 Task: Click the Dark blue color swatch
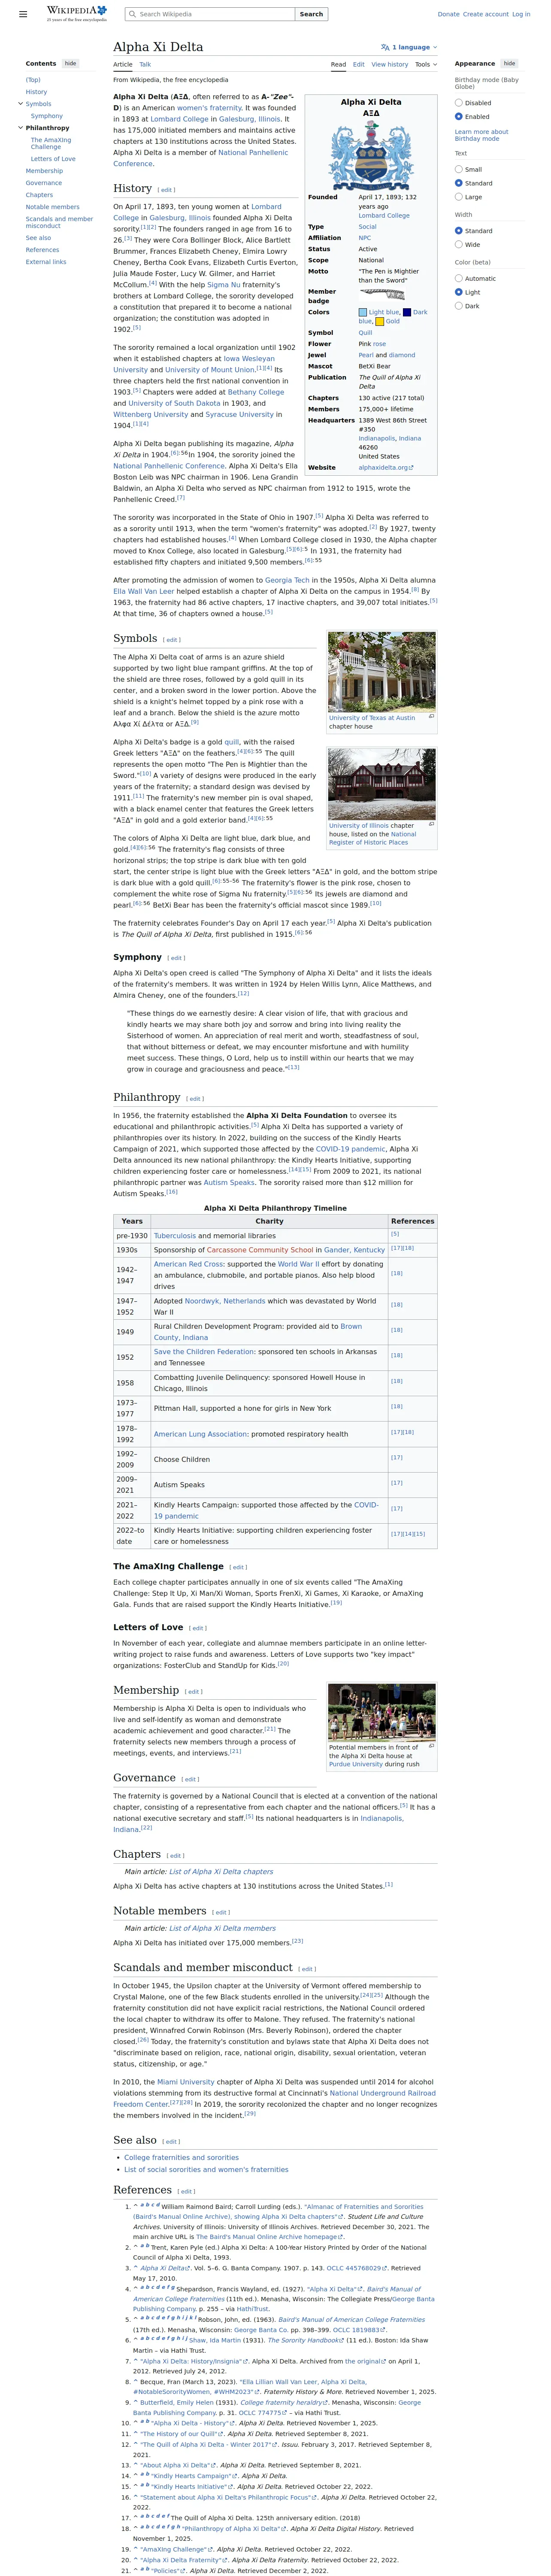[x=407, y=312]
